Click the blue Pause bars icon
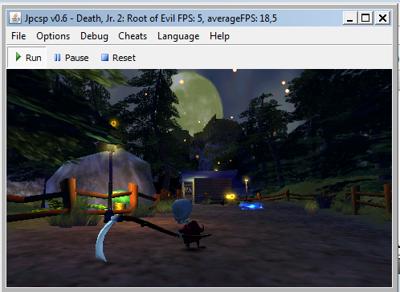The image size is (400, 292). (x=57, y=58)
